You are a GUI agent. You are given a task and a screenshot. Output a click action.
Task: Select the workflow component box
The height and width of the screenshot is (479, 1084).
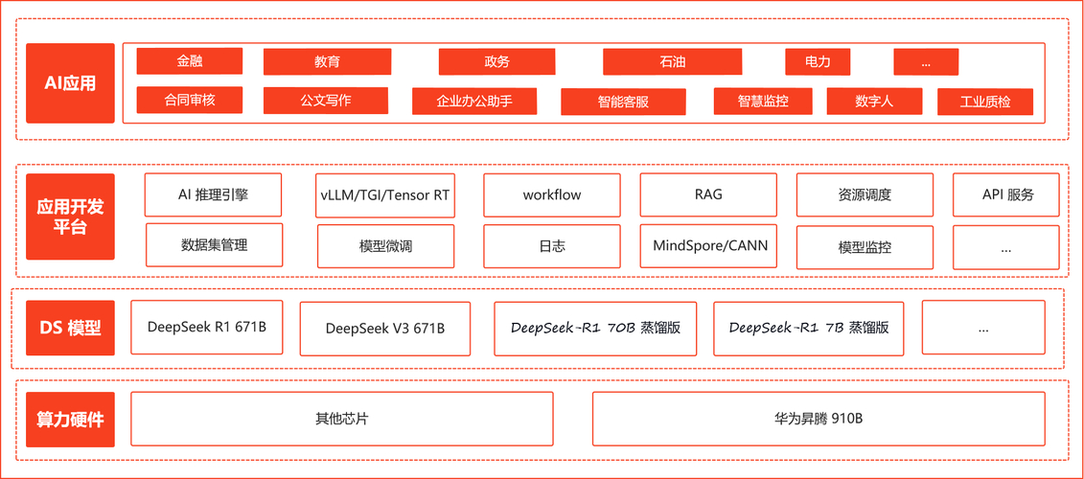tap(551, 195)
